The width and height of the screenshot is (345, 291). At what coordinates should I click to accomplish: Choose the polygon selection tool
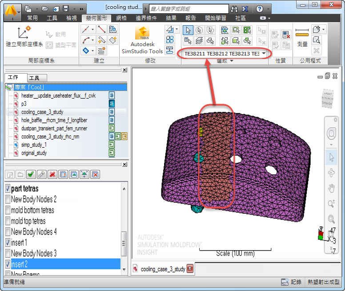(210, 30)
